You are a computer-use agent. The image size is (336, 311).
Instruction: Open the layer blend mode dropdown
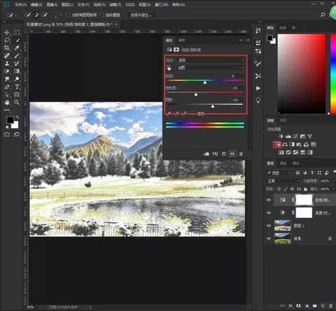(x=283, y=181)
